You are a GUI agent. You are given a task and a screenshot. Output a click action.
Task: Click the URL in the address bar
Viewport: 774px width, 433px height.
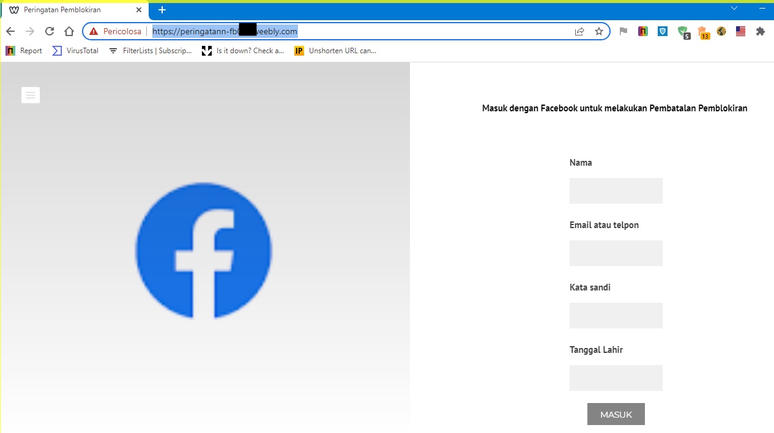click(x=225, y=31)
